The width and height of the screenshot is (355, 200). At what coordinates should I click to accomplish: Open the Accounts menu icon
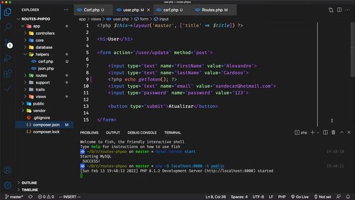click(8, 170)
